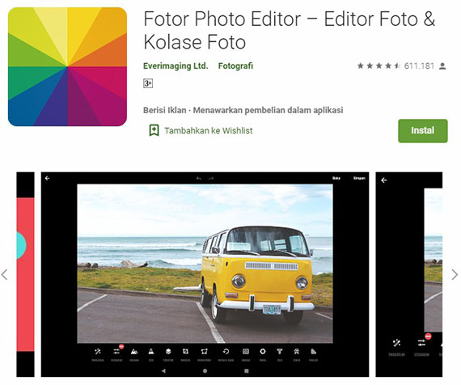Click the undo arrow in the center screenshot

(199, 178)
